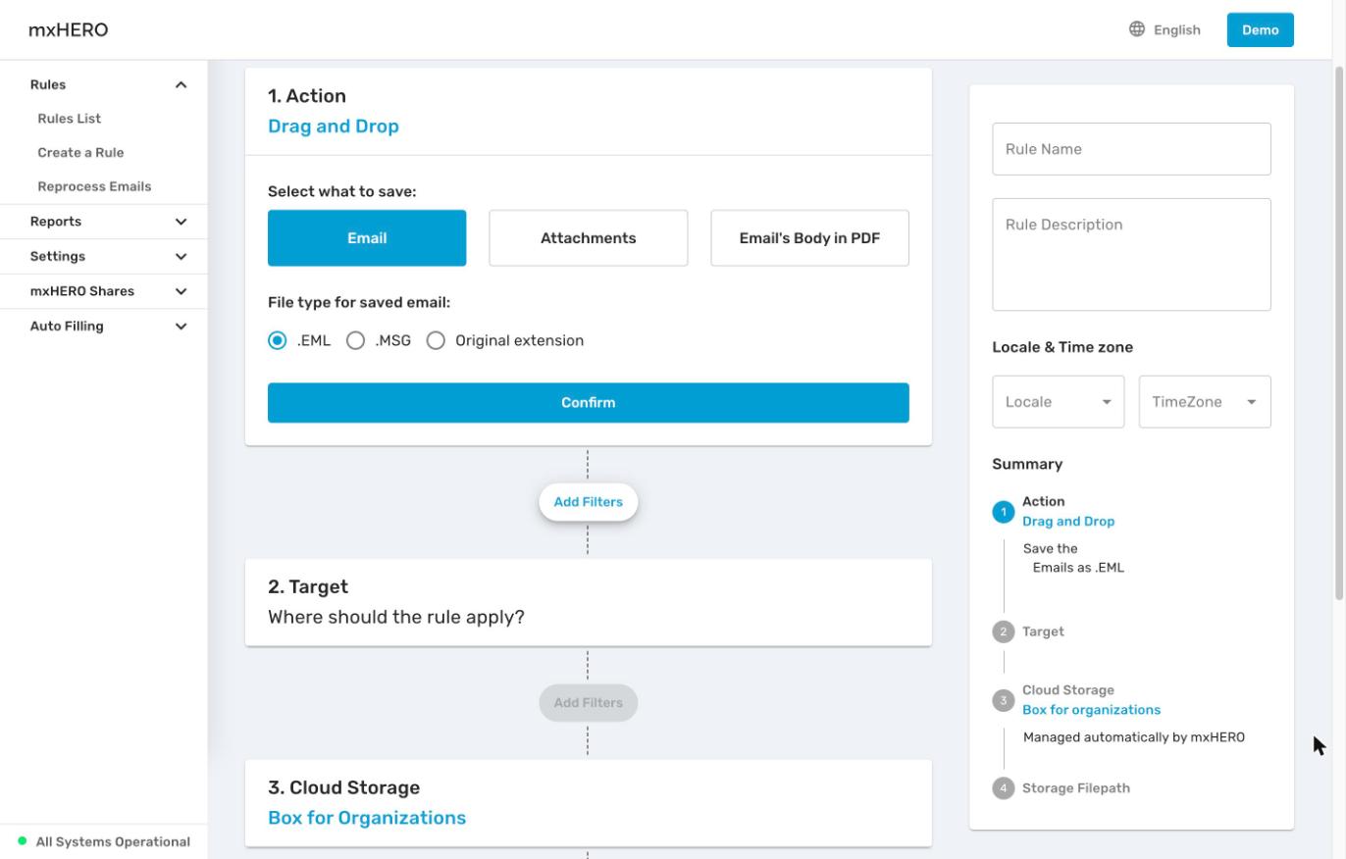Click the page vertical scrollbar

[1340, 333]
